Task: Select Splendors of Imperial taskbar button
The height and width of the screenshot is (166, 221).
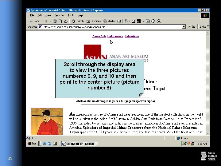Action: (x=79, y=144)
